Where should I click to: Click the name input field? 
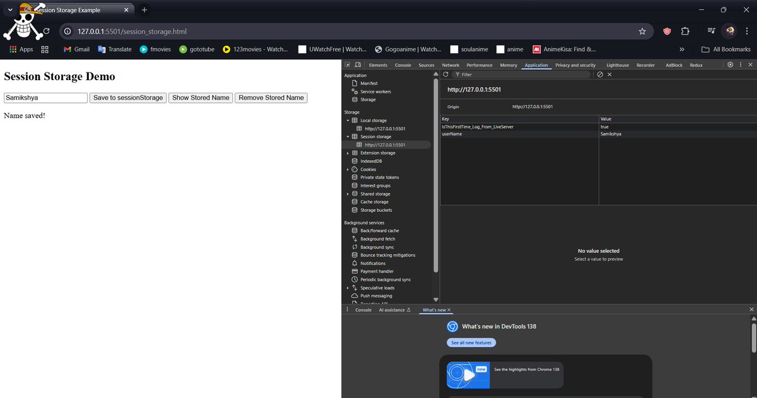point(45,98)
